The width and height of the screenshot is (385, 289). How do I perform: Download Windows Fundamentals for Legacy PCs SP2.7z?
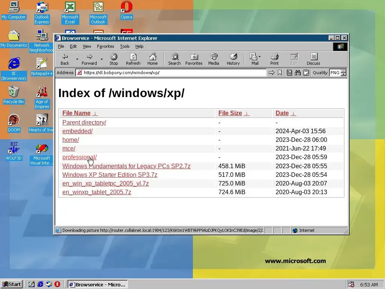pos(126,166)
